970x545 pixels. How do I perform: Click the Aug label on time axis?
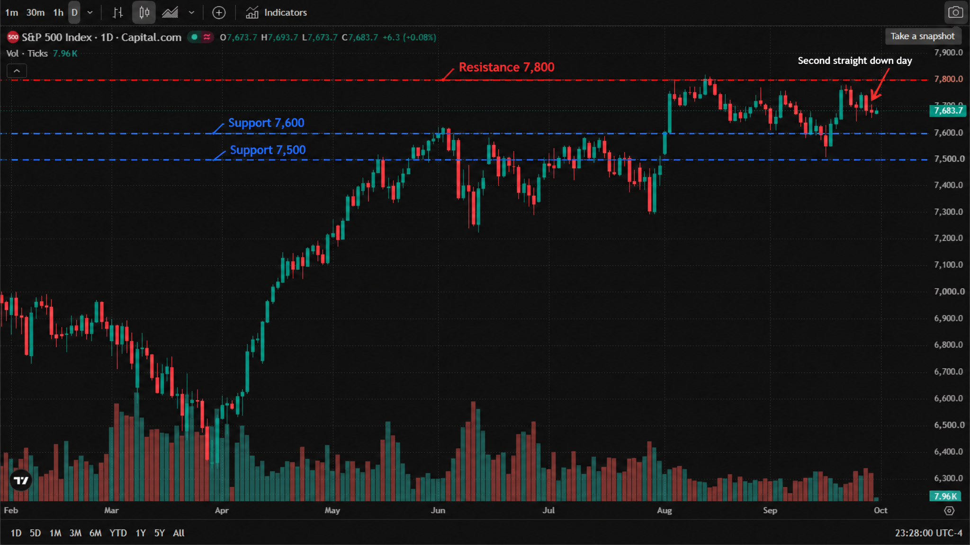(665, 510)
